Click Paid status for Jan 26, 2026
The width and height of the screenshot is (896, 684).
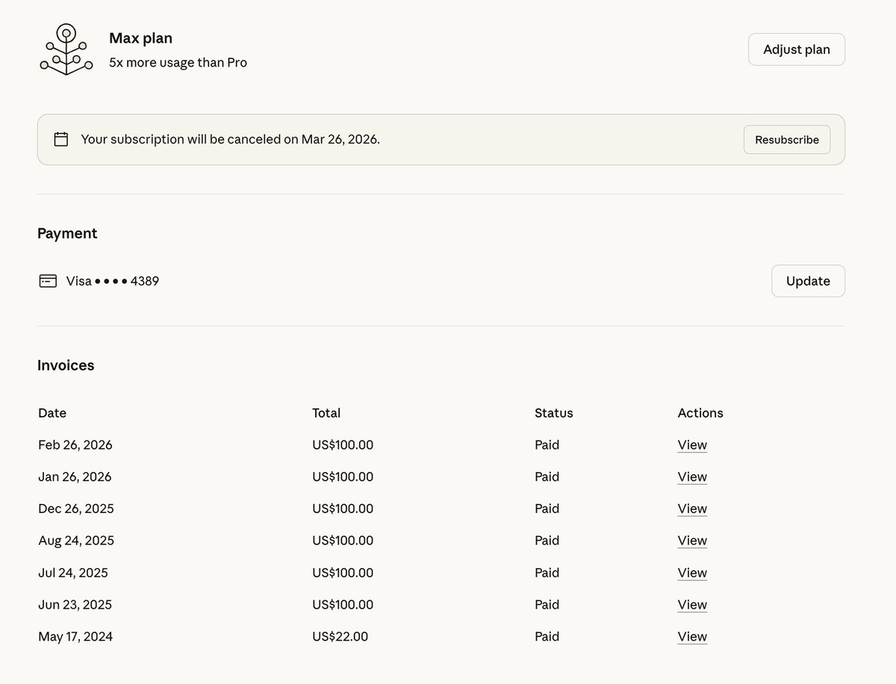tap(547, 476)
